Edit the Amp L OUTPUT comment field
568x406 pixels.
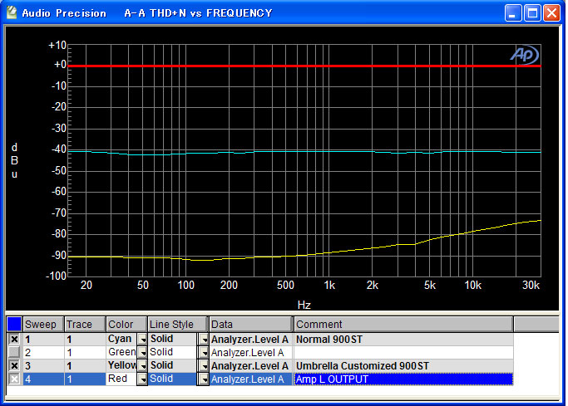click(x=403, y=379)
